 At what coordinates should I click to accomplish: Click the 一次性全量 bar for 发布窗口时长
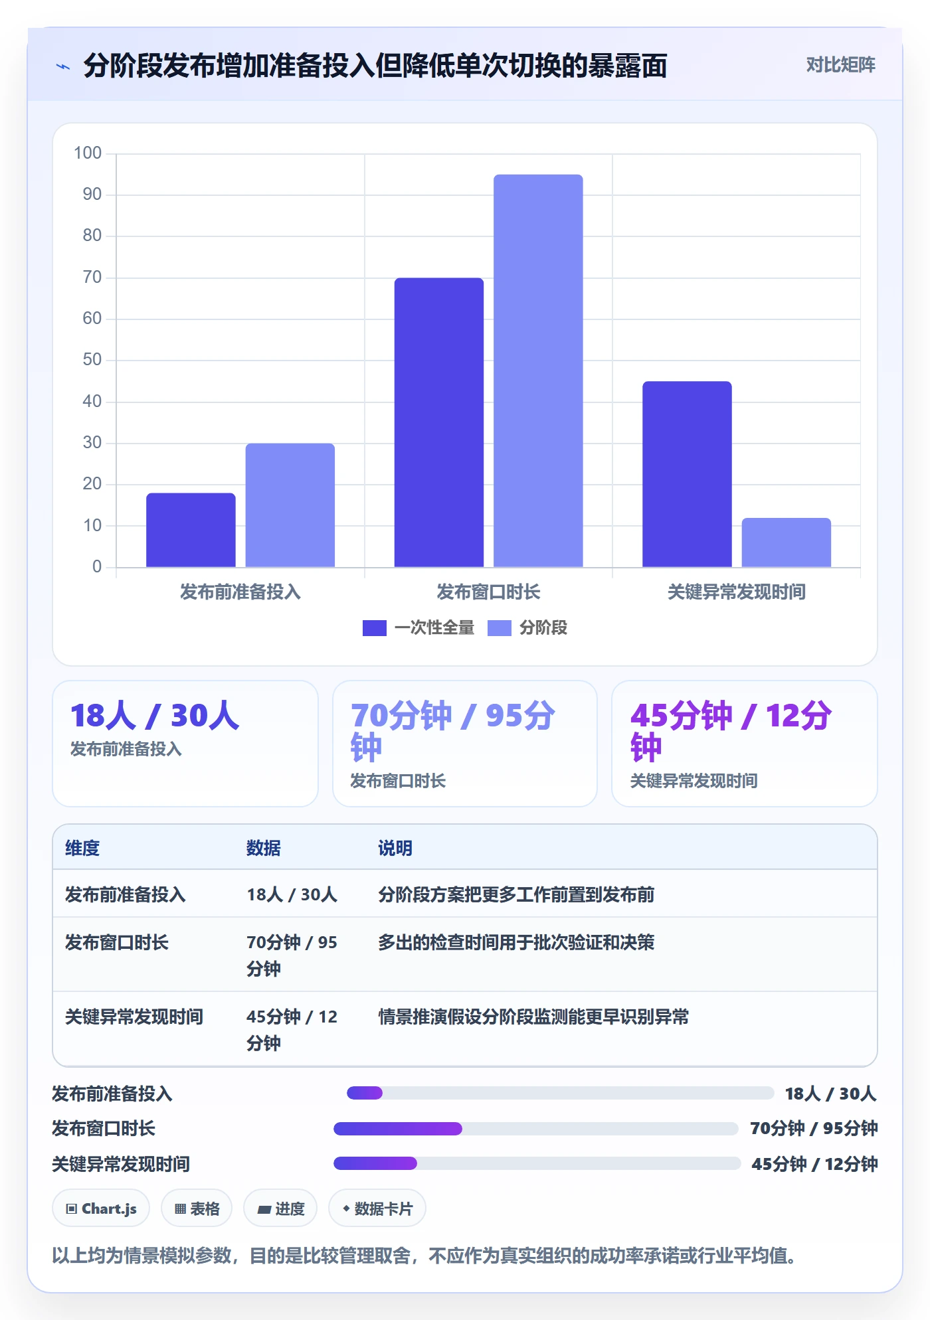click(x=439, y=422)
